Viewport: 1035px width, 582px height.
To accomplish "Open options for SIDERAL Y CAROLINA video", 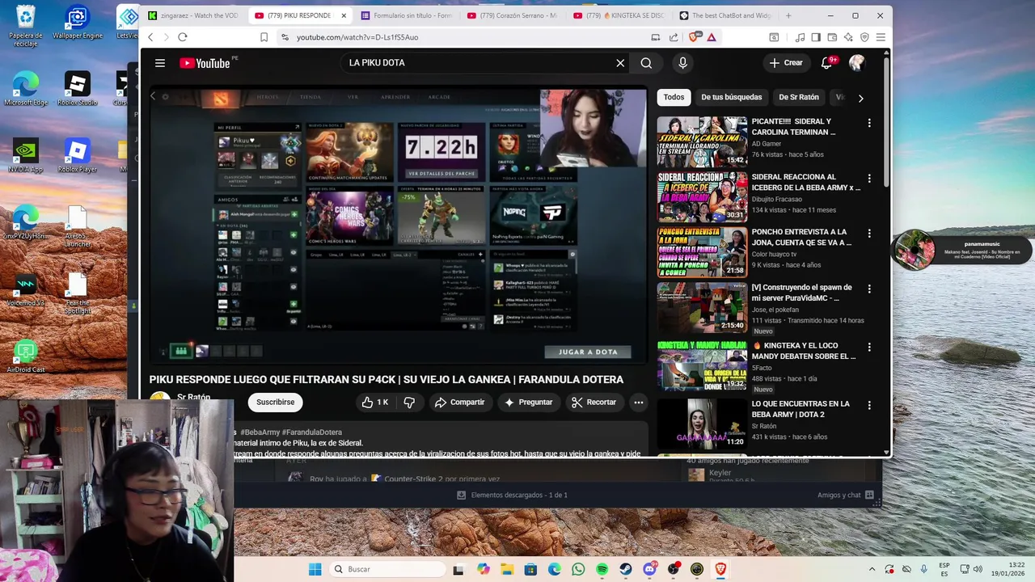I will pyautogui.click(x=869, y=123).
